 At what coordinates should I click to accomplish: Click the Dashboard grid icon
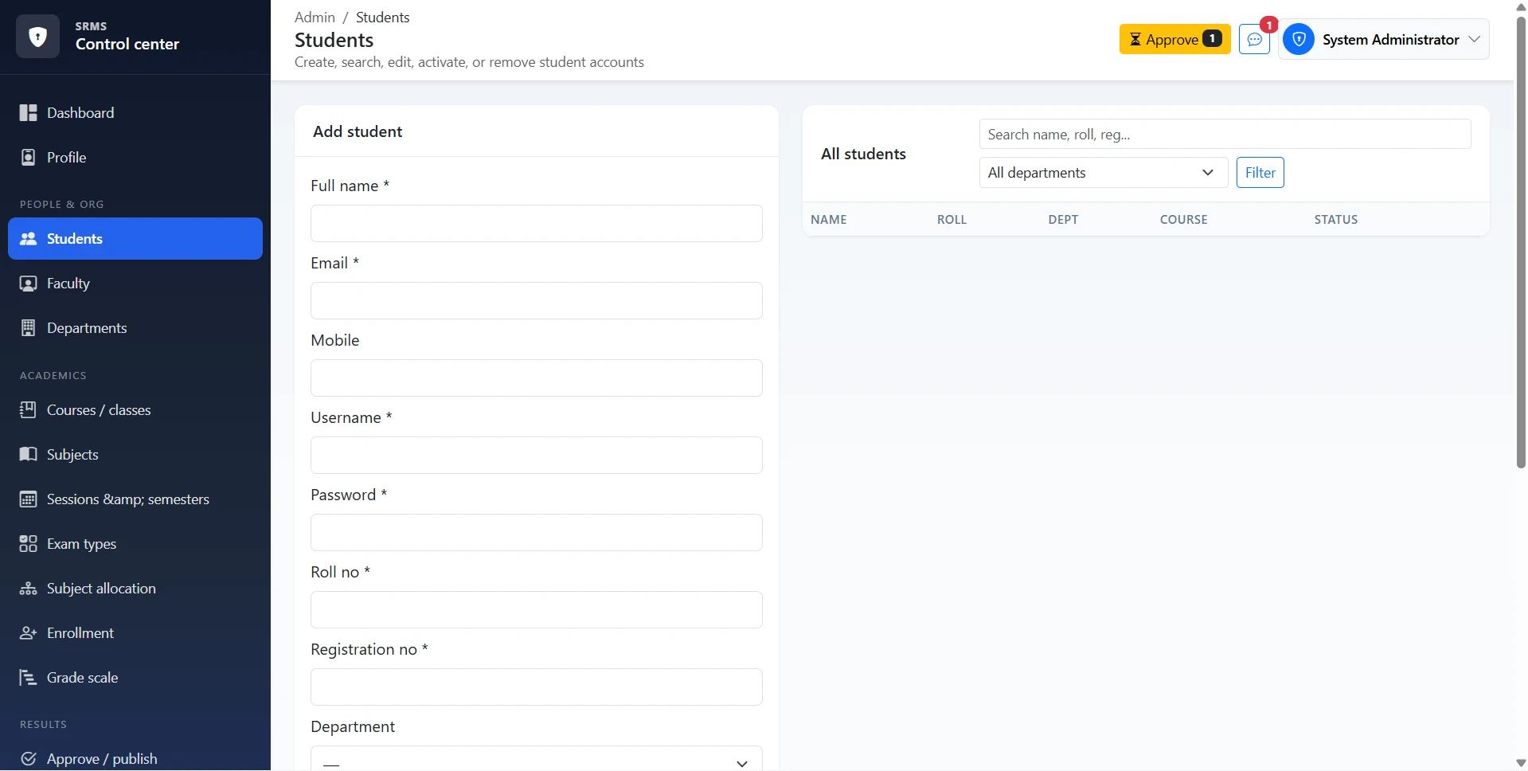point(29,113)
